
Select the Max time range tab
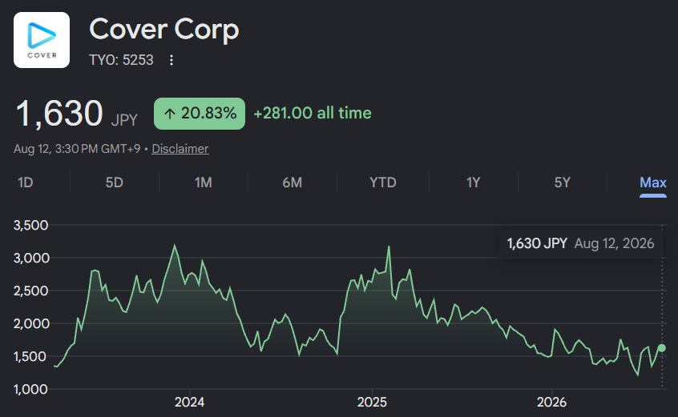tap(653, 182)
